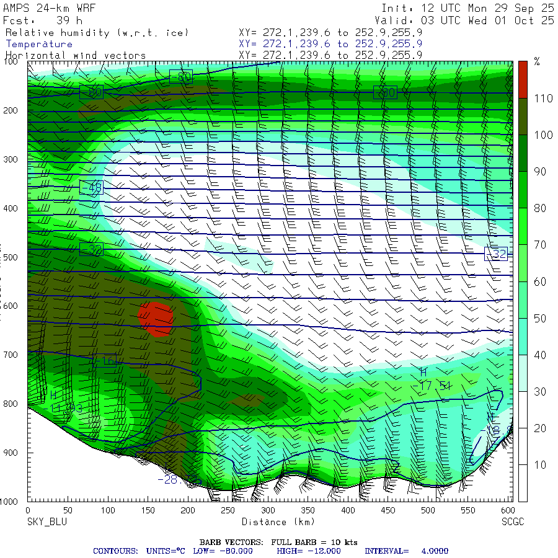Click the pressure axis tick label "300"
Viewport: 558px width, 558px height.
(x=11, y=159)
